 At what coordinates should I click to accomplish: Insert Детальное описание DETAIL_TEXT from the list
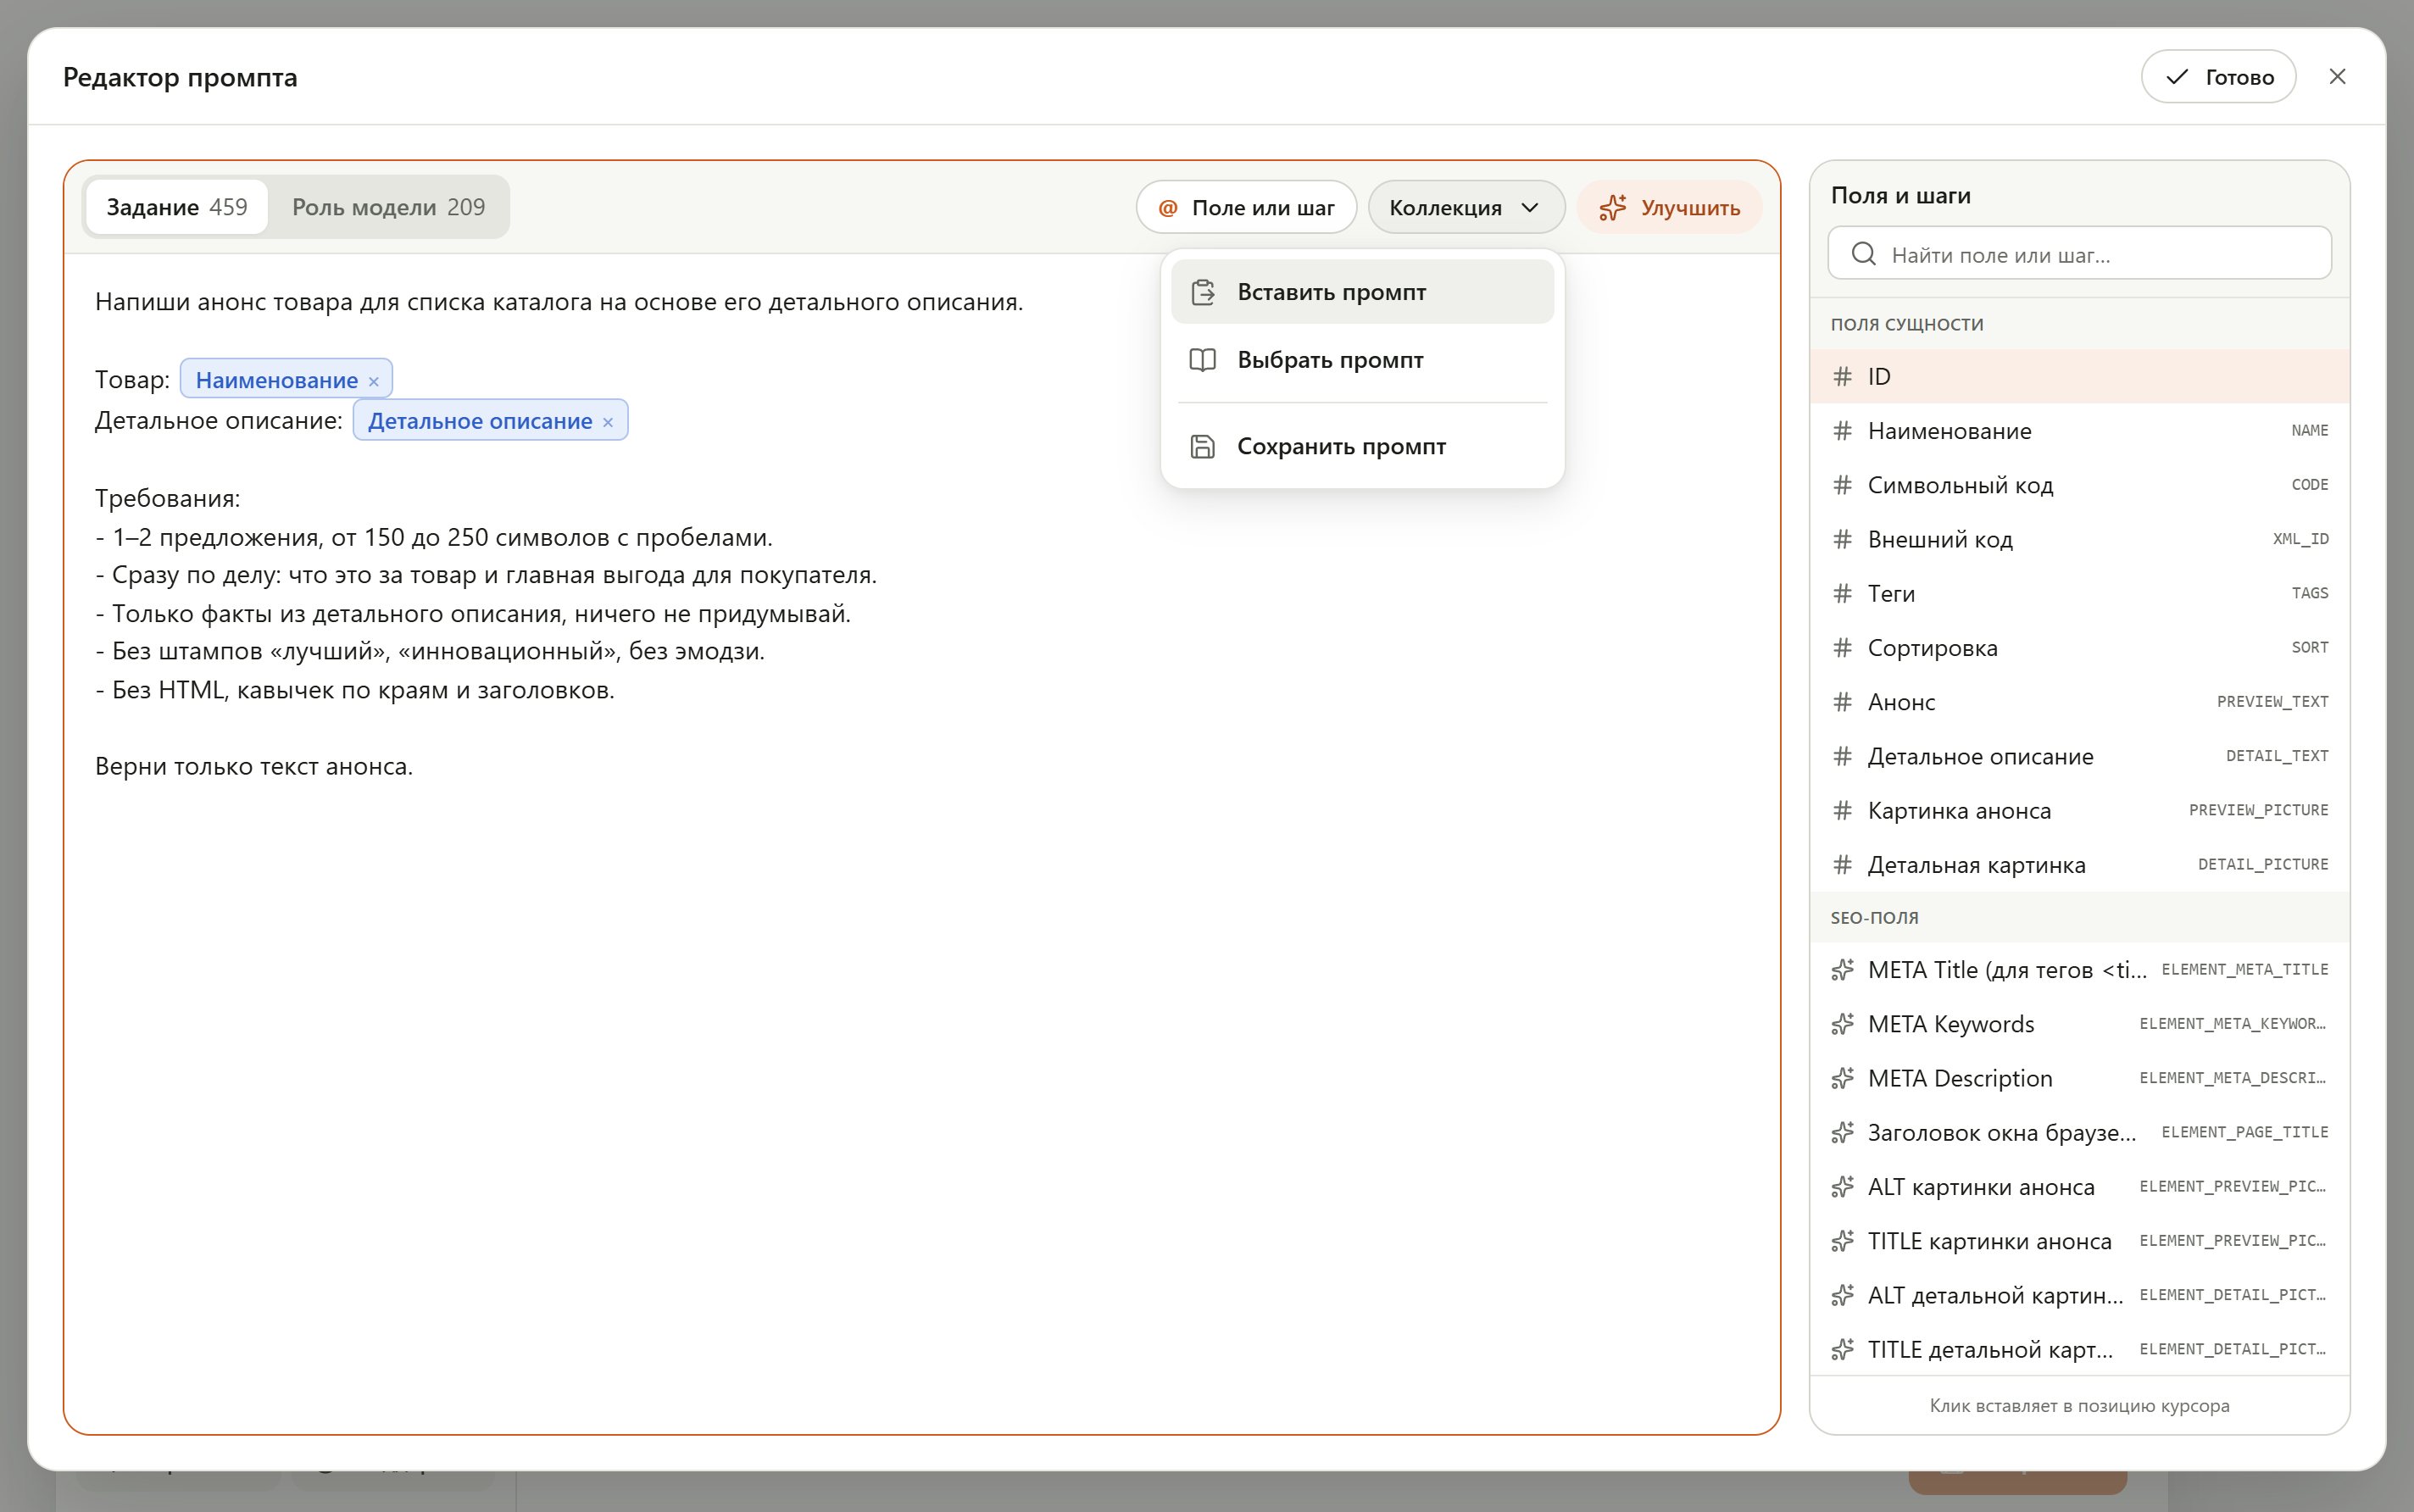click(x=2079, y=756)
